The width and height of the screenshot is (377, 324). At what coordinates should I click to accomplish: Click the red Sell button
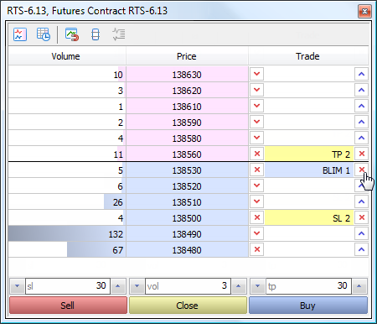point(68,306)
